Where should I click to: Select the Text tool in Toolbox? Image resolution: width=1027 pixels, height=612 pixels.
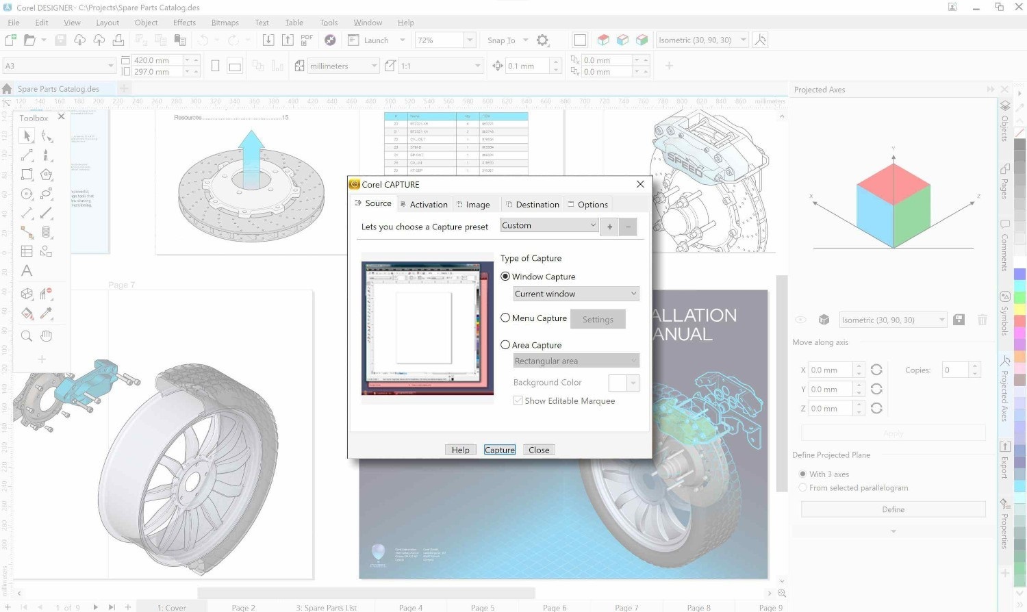pyautogui.click(x=27, y=271)
